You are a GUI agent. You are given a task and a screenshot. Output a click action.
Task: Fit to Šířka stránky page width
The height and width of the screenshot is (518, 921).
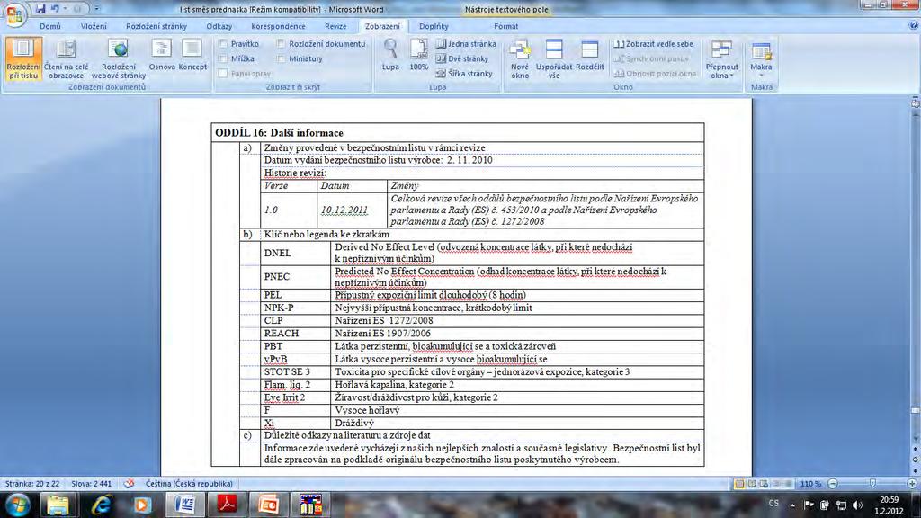464,74
